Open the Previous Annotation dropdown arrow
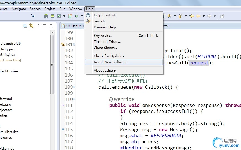Image resolution: width=241 pixels, height=150 pixels. 186,16
